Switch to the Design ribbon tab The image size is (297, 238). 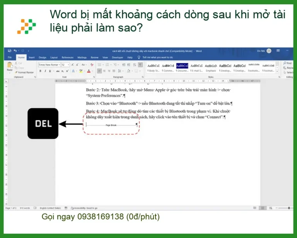point(43,58)
